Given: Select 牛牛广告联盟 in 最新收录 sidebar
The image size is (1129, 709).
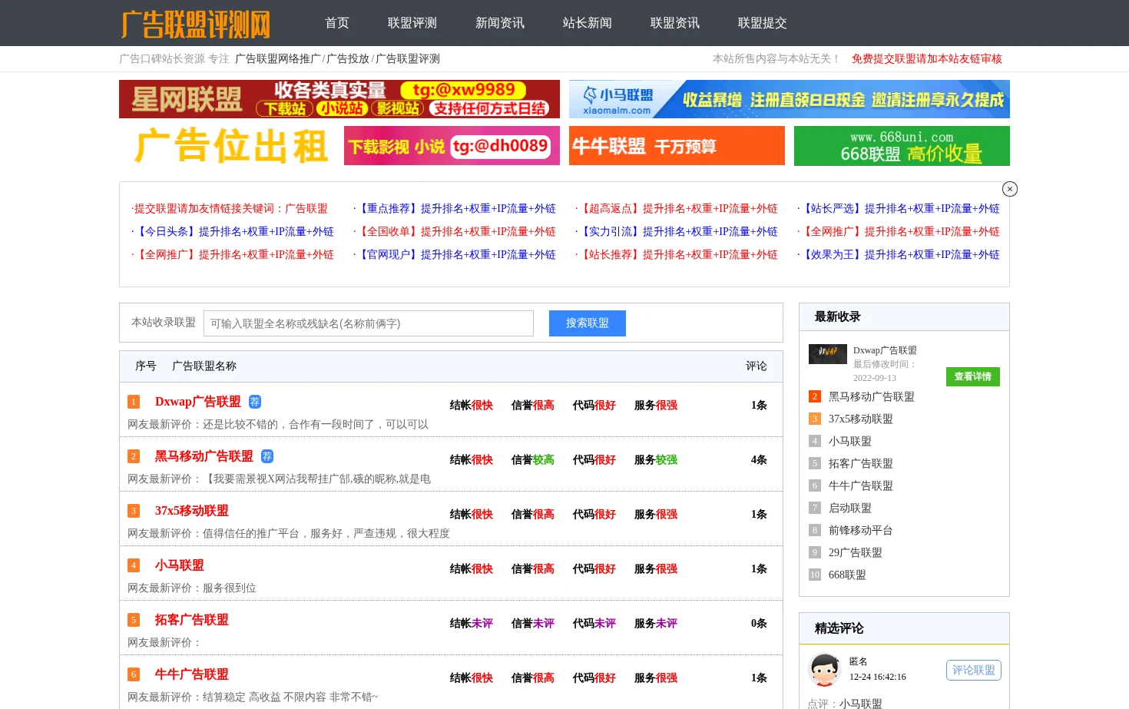Looking at the screenshot, I should click(861, 486).
